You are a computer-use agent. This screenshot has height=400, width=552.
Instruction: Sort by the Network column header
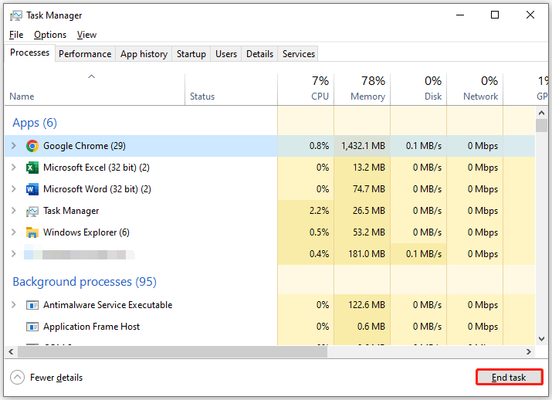tap(475, 90)
